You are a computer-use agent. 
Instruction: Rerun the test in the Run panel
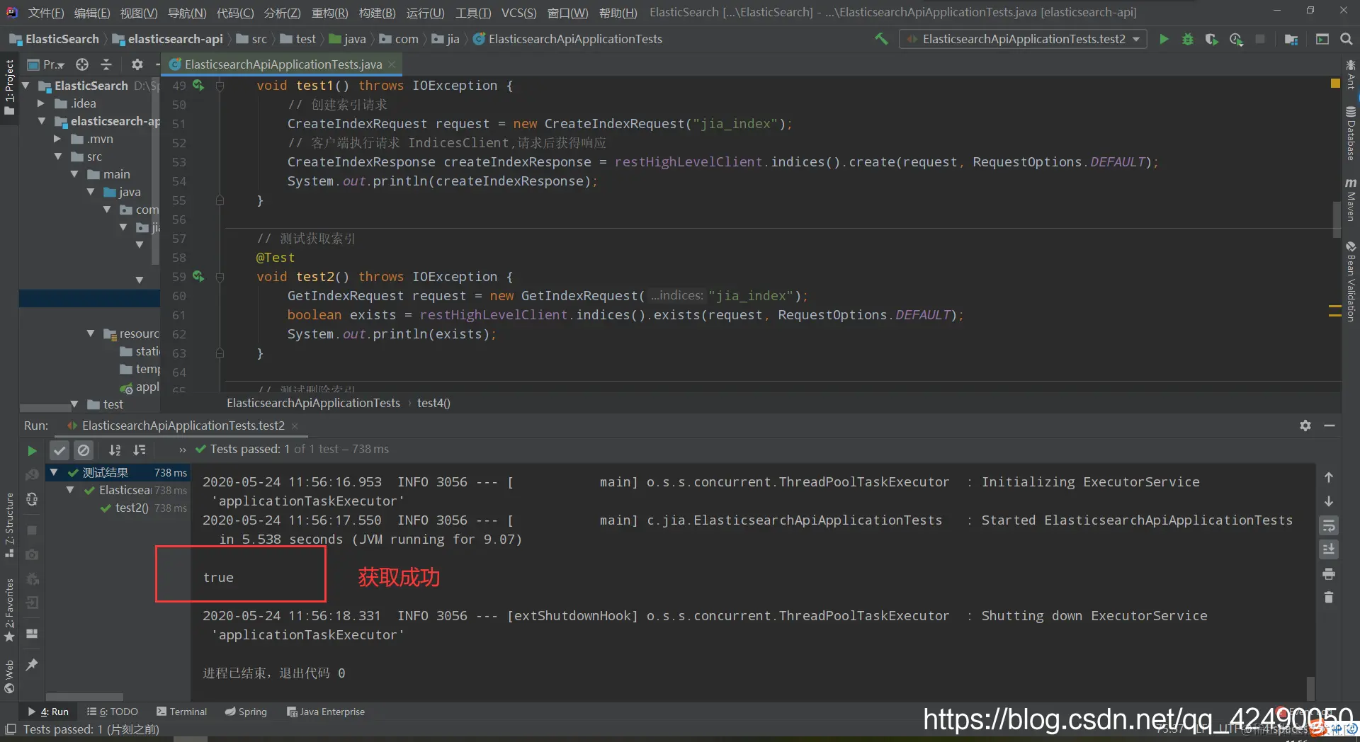tap(32, 450)
